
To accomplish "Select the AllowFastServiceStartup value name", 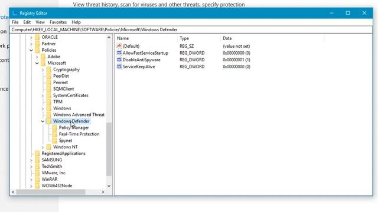I will pos(145,53).
